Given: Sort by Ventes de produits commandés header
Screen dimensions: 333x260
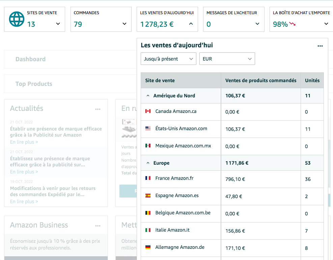Looking at the screenshot, I should click(261, 80).
